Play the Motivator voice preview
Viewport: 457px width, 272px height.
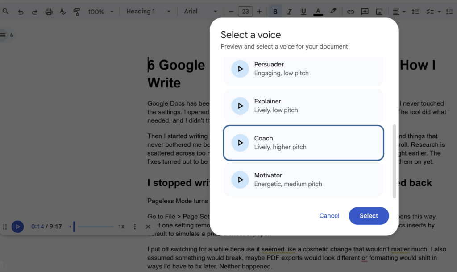[x=240, y=180]
